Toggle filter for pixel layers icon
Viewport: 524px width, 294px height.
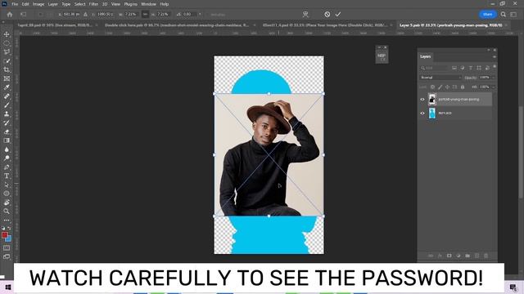(454, 68)
